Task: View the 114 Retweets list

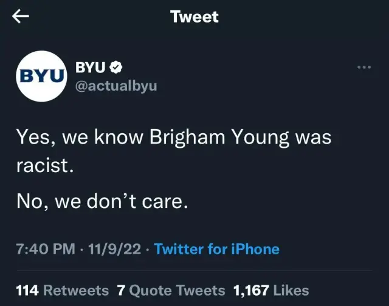Action: (62, 291)
